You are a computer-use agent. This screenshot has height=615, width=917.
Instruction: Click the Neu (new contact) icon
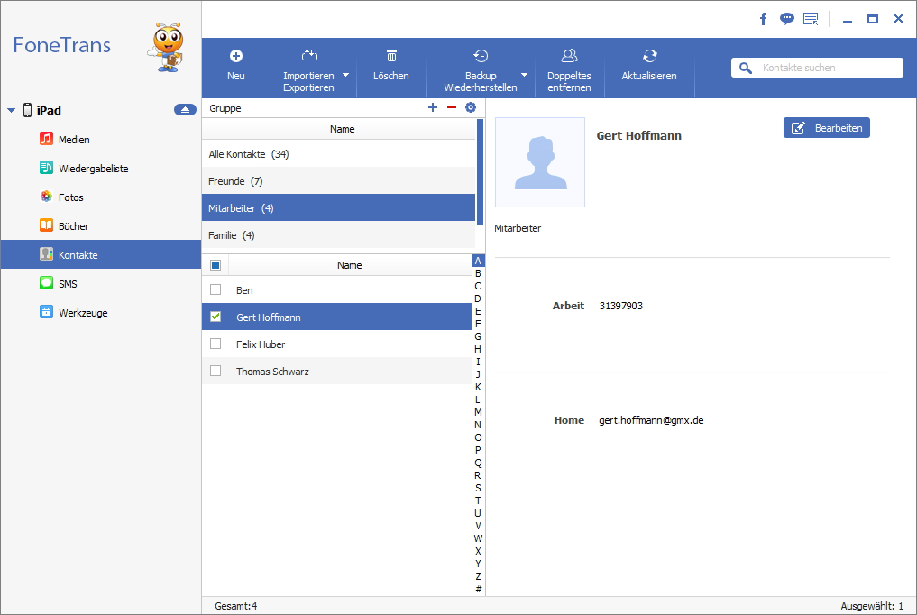pos(236,56)
